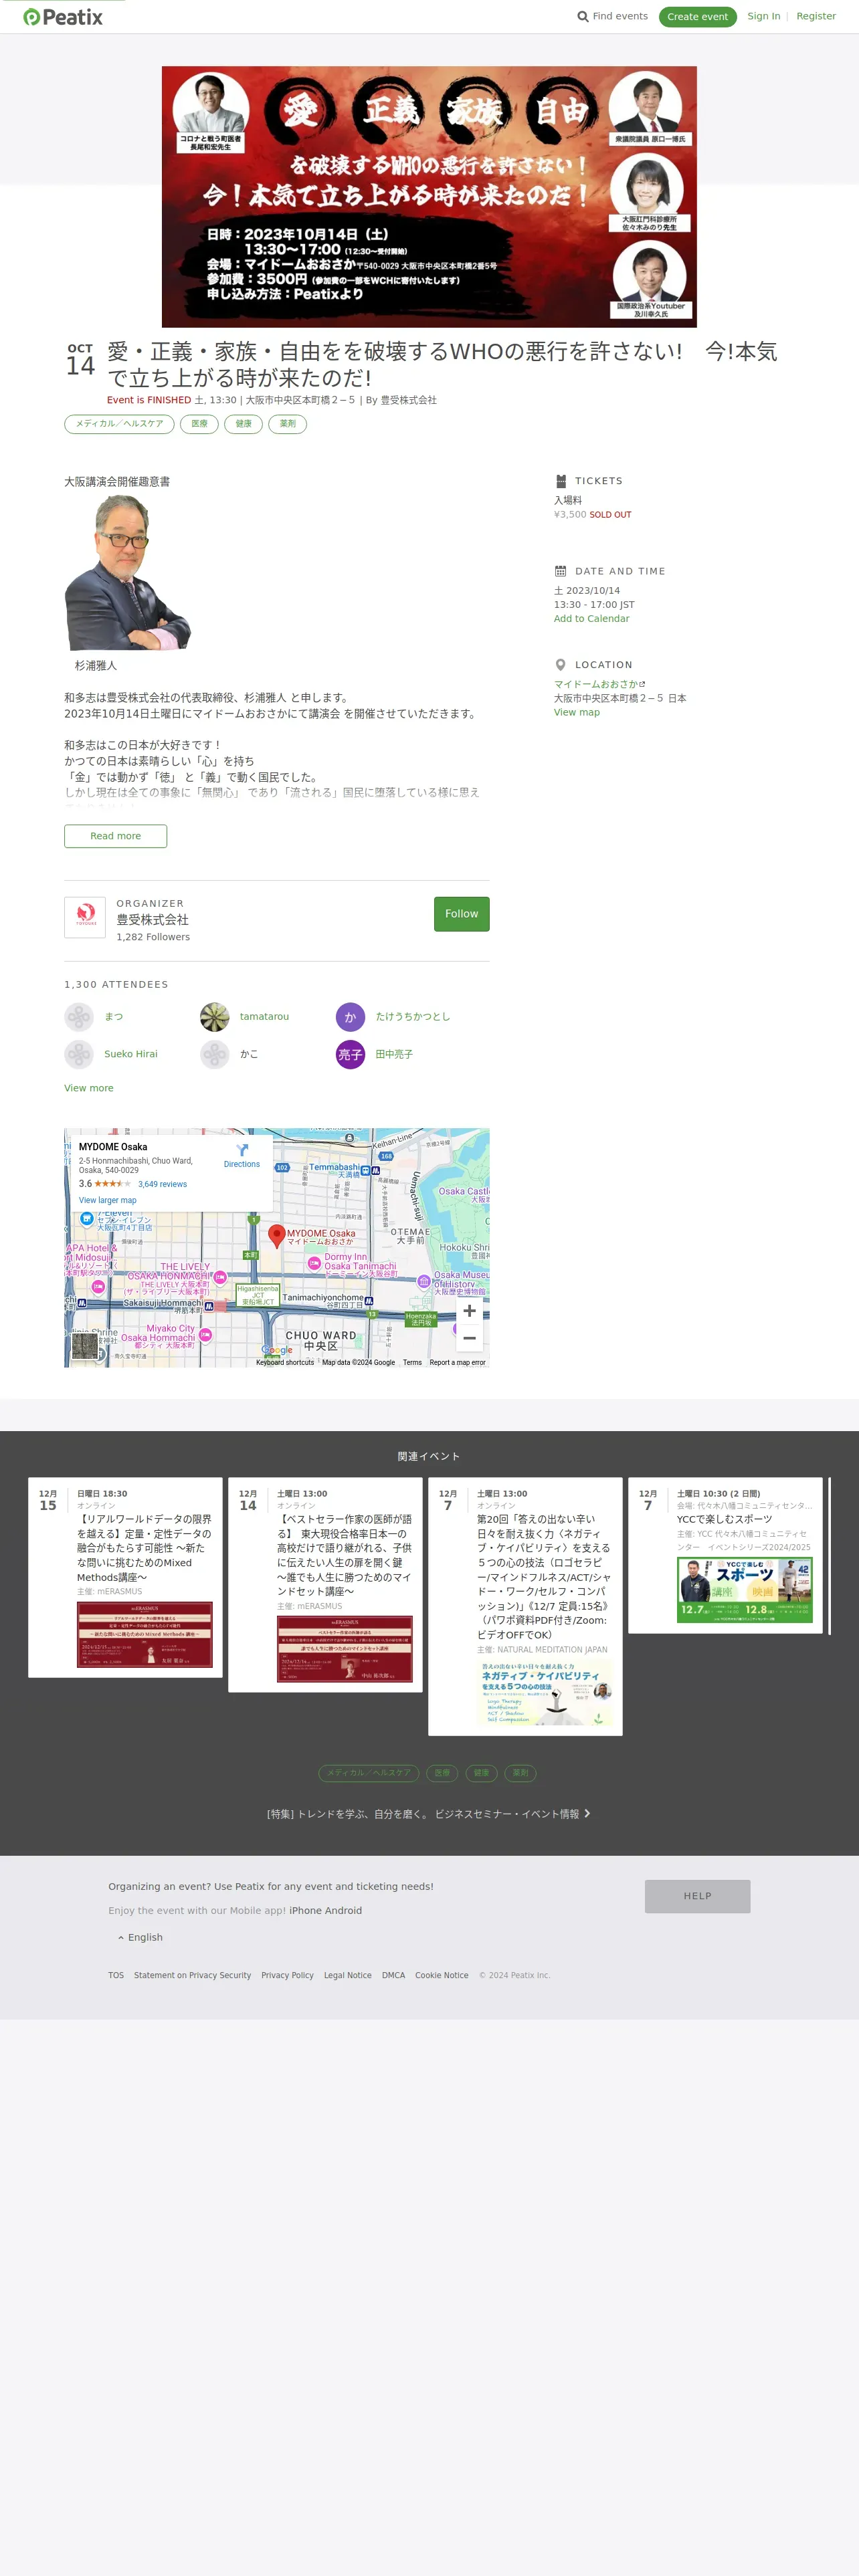Open the [特集] トレンドを学ぶ link

click(428, 1814)
